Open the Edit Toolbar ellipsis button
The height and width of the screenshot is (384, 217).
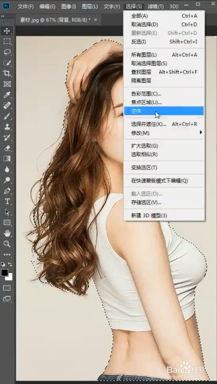point(7,255)
